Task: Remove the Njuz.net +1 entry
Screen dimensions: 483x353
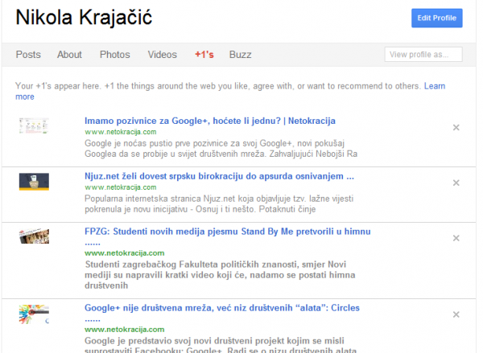Action: pos(456,183)
